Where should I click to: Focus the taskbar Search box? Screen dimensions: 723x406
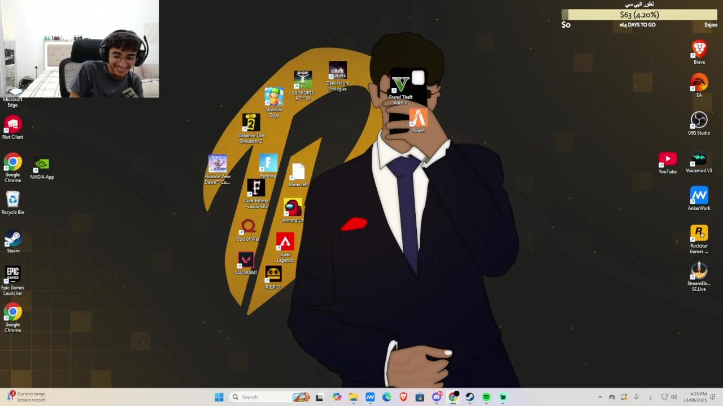pyautogui.click(x=271, y=397)
